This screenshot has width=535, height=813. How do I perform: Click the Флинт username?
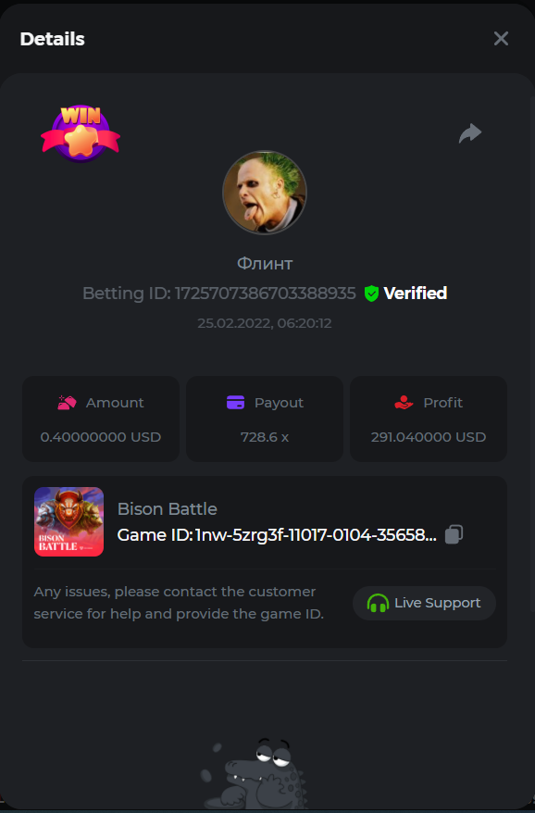(265, 263)
